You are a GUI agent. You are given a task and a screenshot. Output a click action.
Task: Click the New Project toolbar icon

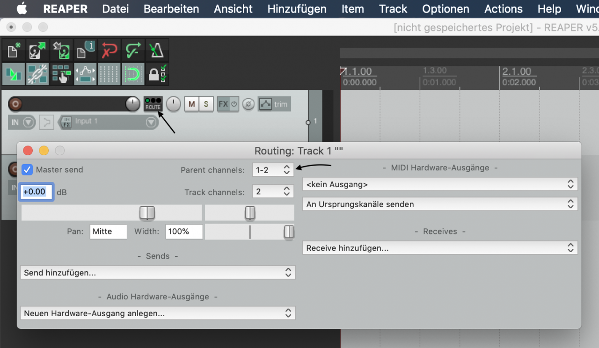point(13,51)
